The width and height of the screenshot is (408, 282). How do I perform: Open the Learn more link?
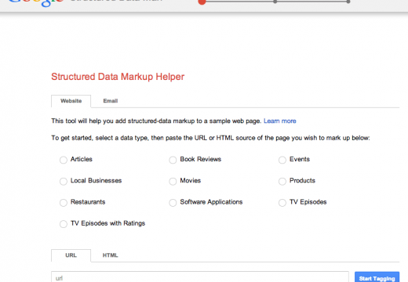click(280, 121)
